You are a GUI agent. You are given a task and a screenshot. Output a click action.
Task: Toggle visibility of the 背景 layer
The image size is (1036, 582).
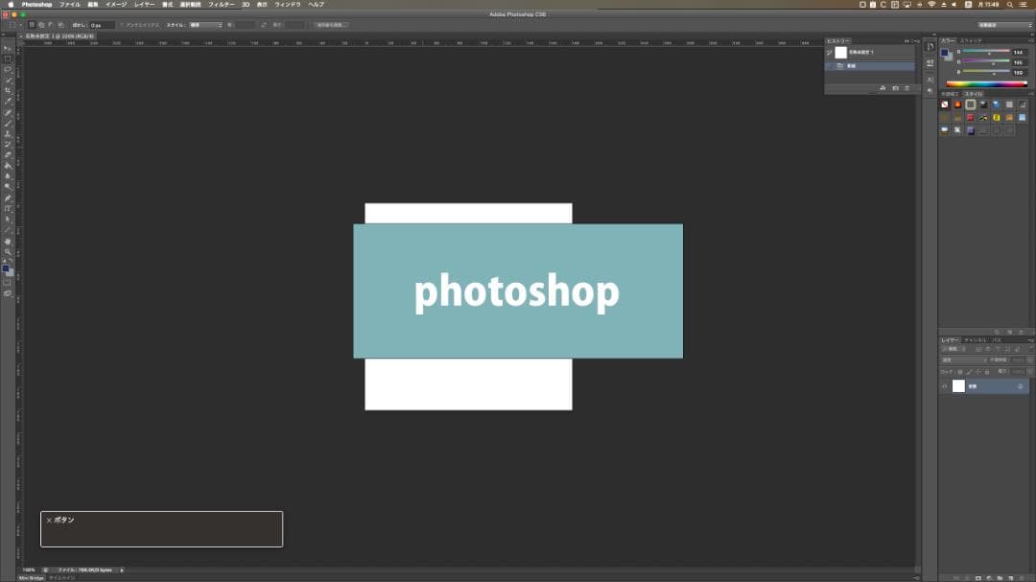tap(944, 385)
